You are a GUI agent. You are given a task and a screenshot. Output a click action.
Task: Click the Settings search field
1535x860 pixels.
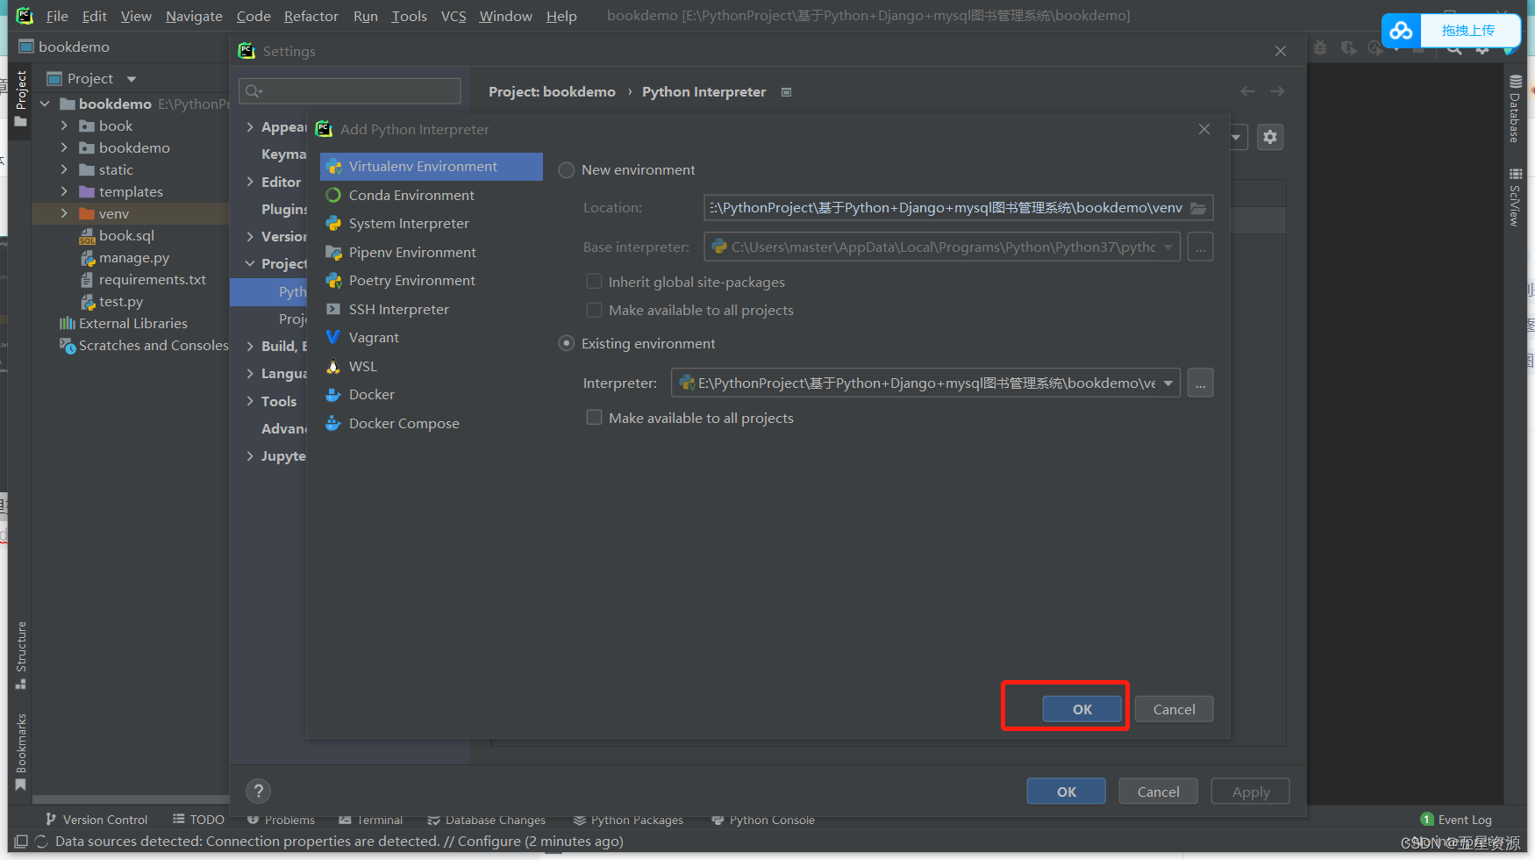coord(350,91)
